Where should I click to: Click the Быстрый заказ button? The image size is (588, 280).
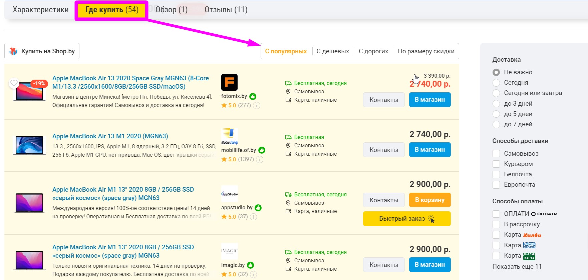tap(407, 219)
